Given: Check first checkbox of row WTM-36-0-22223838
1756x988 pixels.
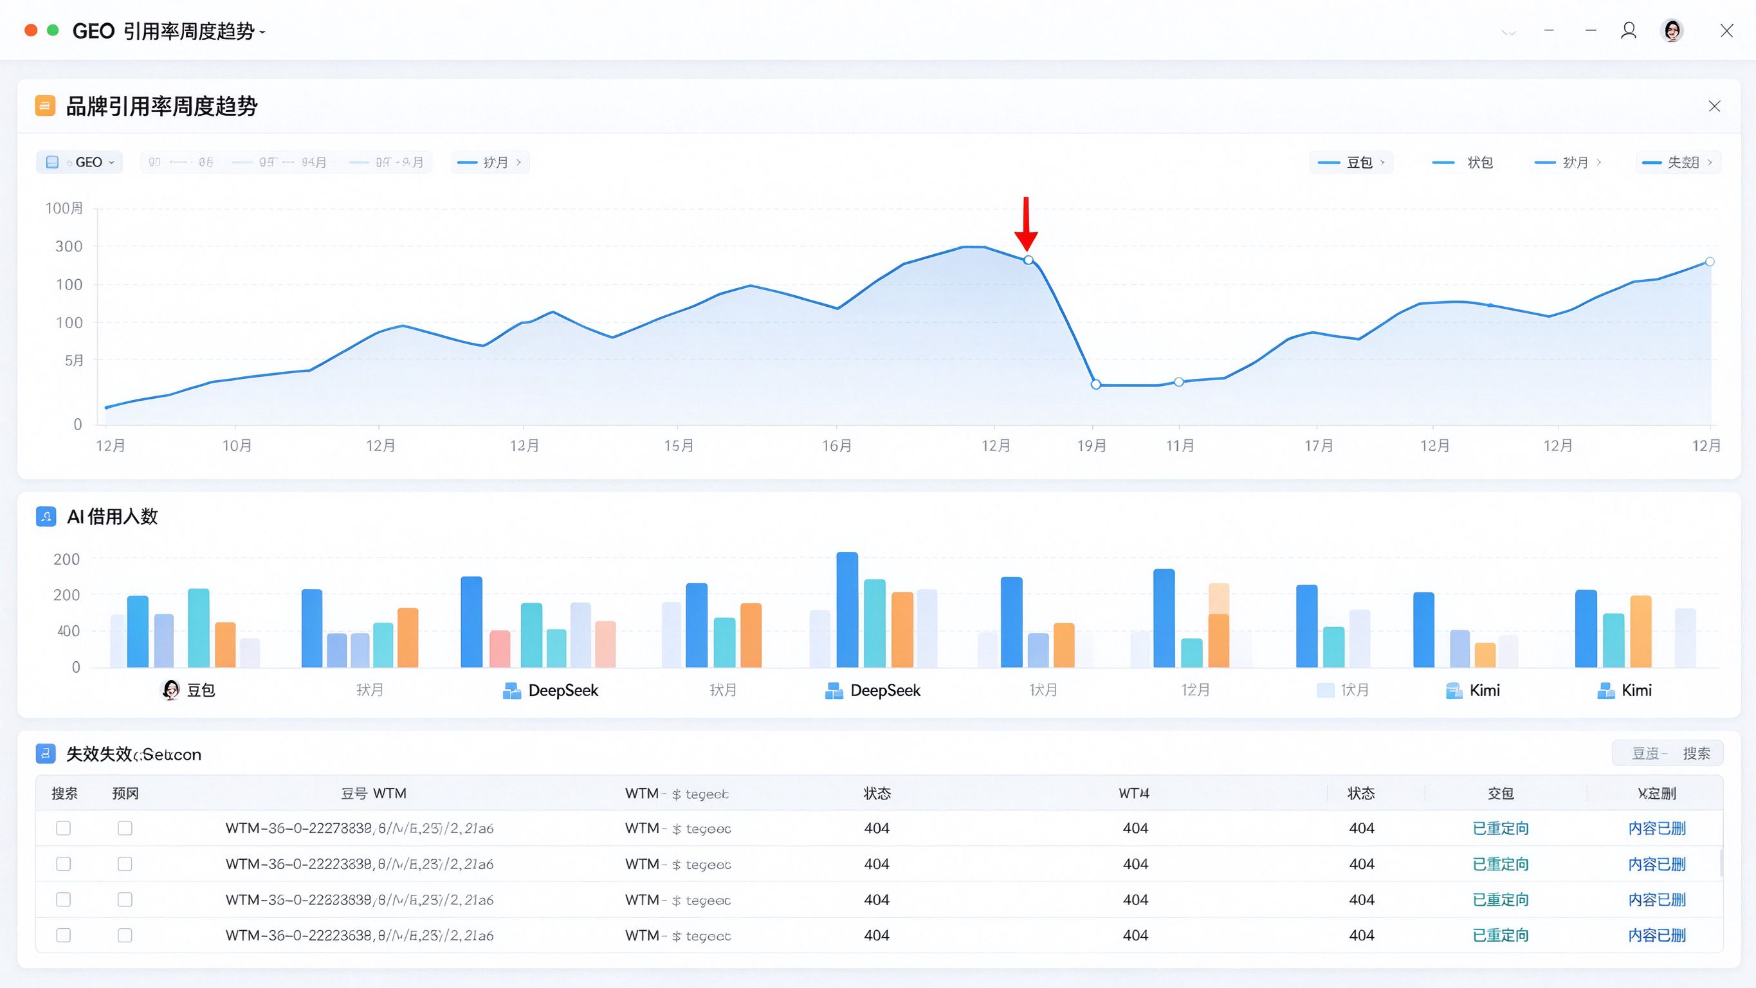Looking at the screenshot, I should tap(64, 864).
